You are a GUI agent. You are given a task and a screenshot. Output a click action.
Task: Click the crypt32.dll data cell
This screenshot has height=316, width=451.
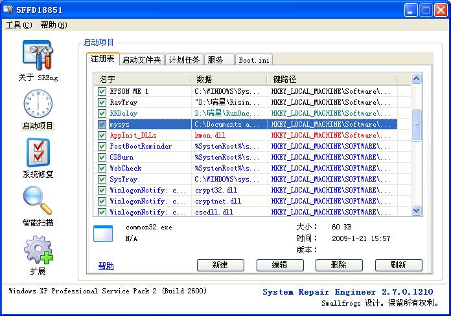[x=216, y=190]
